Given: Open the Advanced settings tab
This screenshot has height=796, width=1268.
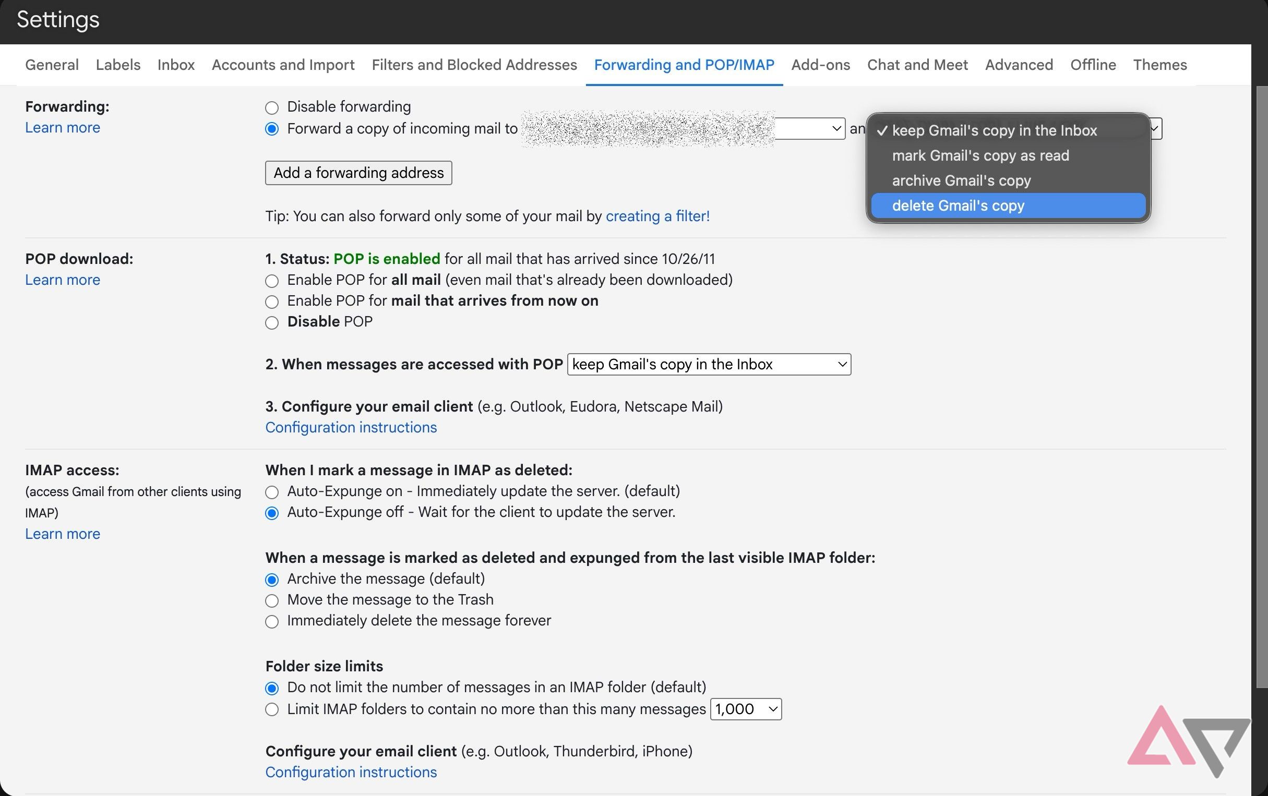Looking at the screenshot, I should pos(1019,65).
